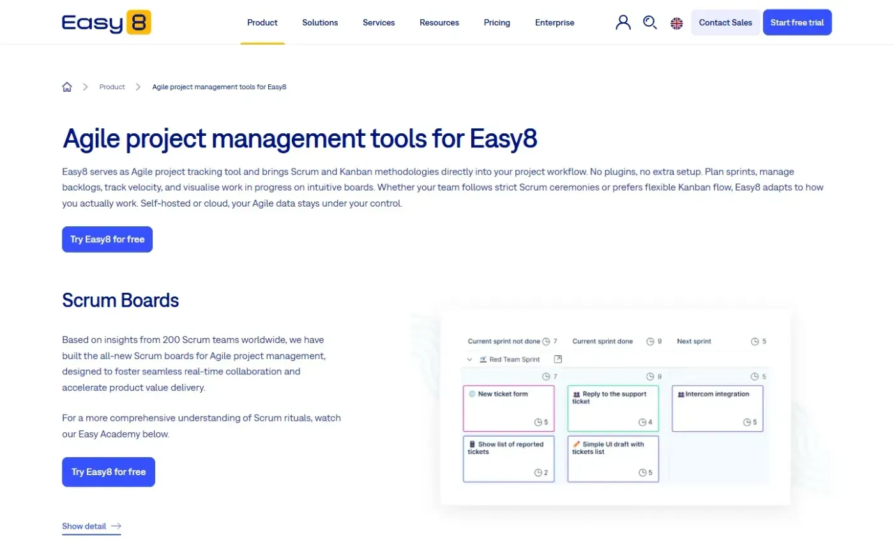894x558 pixels.
Task: Select the Intercom integration card
Action: coord(717,409)
